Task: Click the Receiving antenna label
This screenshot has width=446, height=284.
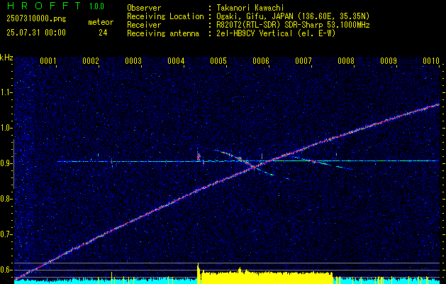Action: [163, 33]
